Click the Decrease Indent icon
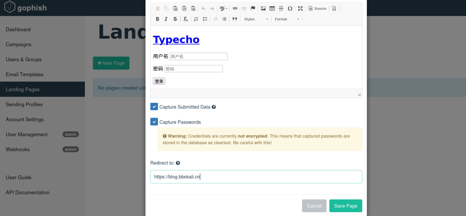This screenshot has height=216, width=466. (x=215, y=19)
